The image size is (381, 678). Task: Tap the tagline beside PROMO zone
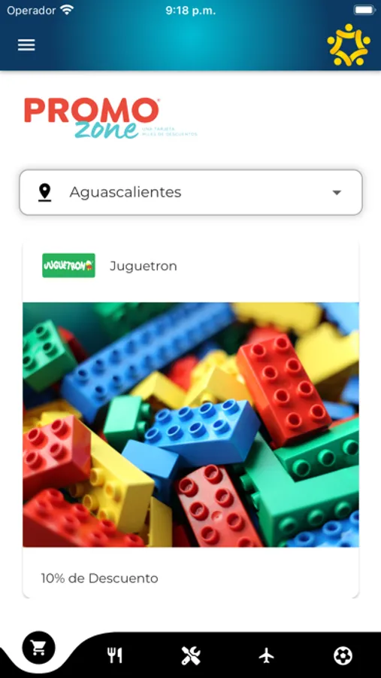point(170,132)
